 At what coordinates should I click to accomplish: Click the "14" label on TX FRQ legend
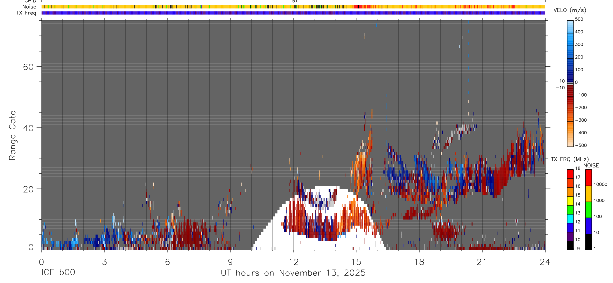(578, 204)
